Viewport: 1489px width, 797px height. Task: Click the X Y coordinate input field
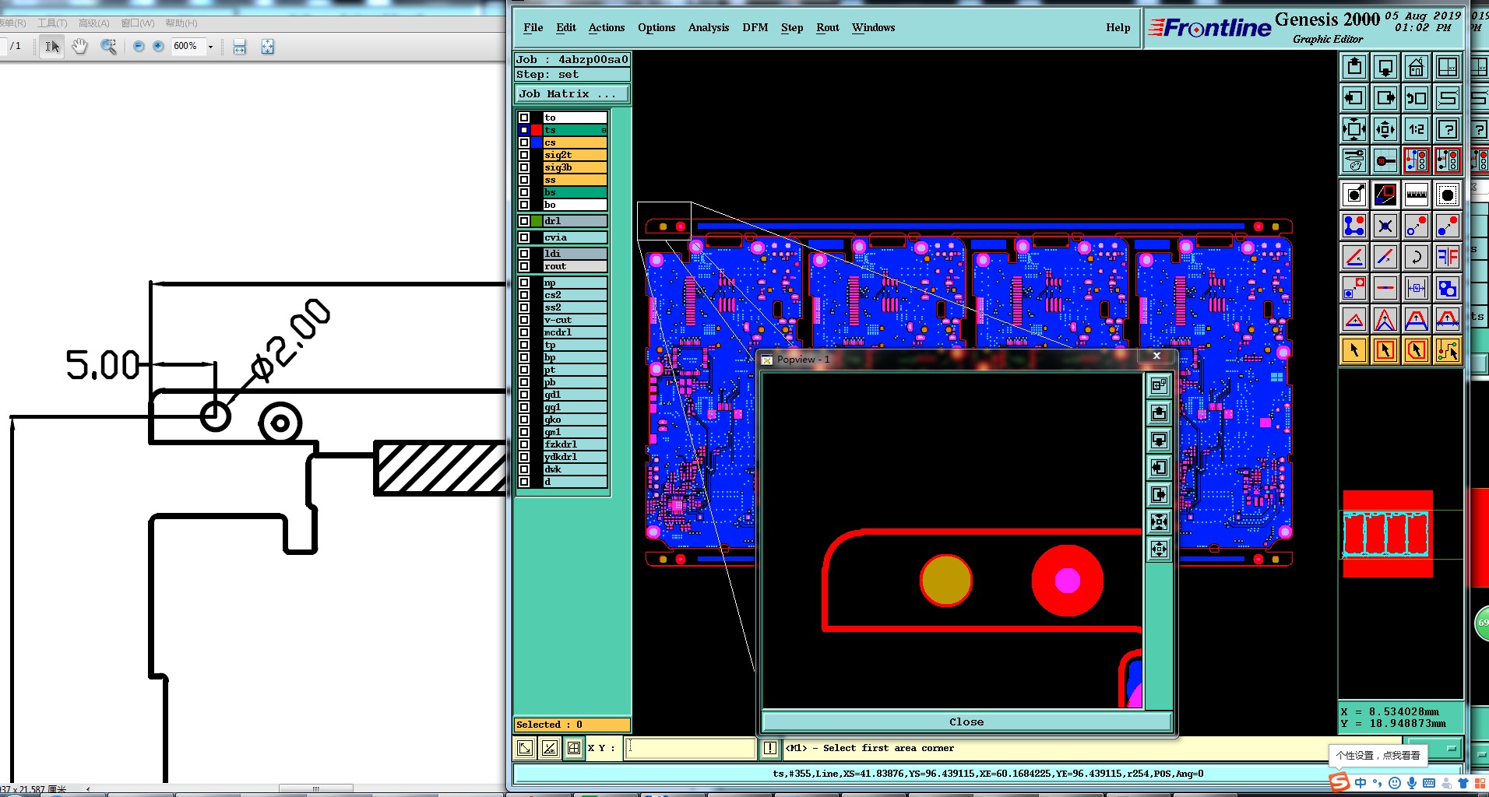pyautogui.click(x=691, y=748)
